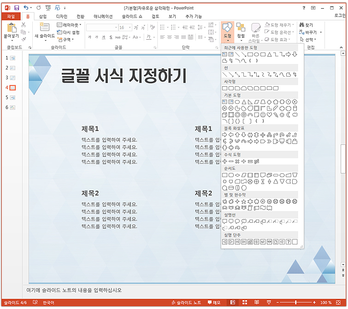Select the cloud callout shape
348x309 pixels.
pyautogui.click(x=244, y=221)
